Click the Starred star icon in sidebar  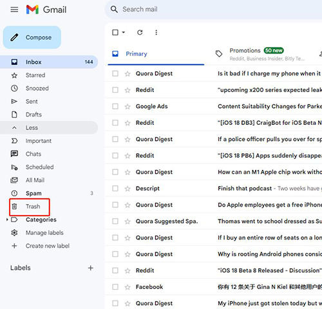point(14,75)
